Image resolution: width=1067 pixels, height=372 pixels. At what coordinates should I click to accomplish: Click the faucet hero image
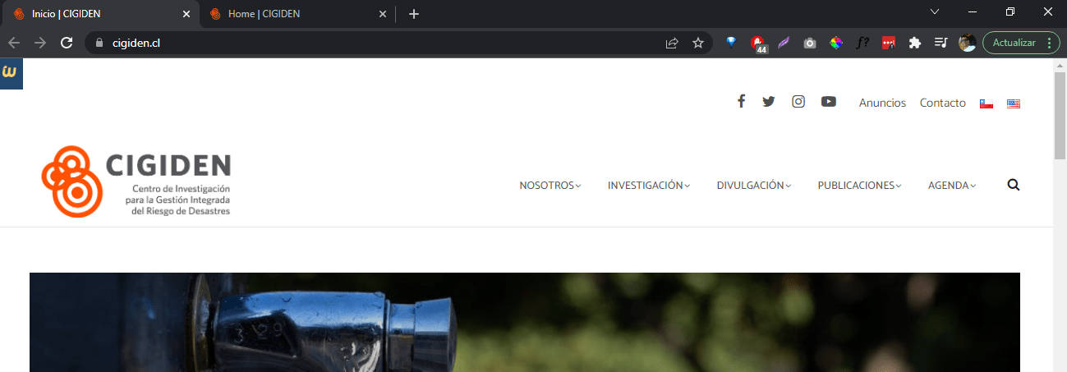pyautogui.click(x=525, y=322)
